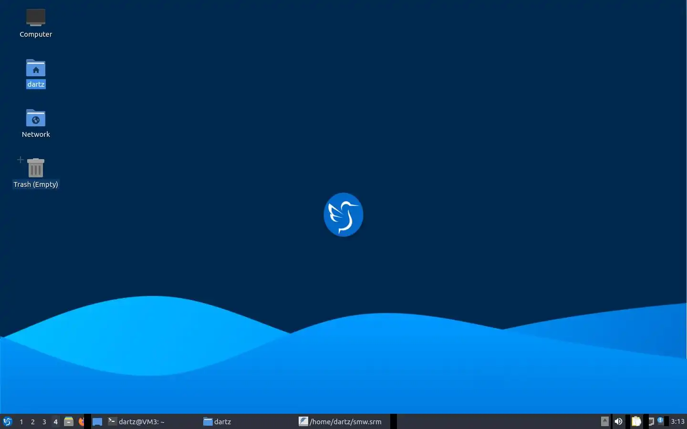Open the network connection tray icon

651,421
